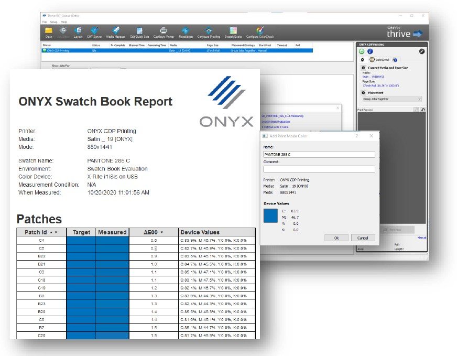Image resolution: width=457 pixels, height=356 pixels.
Task: Click sort arrow on ΔE00 column header
Action: tap(162, 232)
